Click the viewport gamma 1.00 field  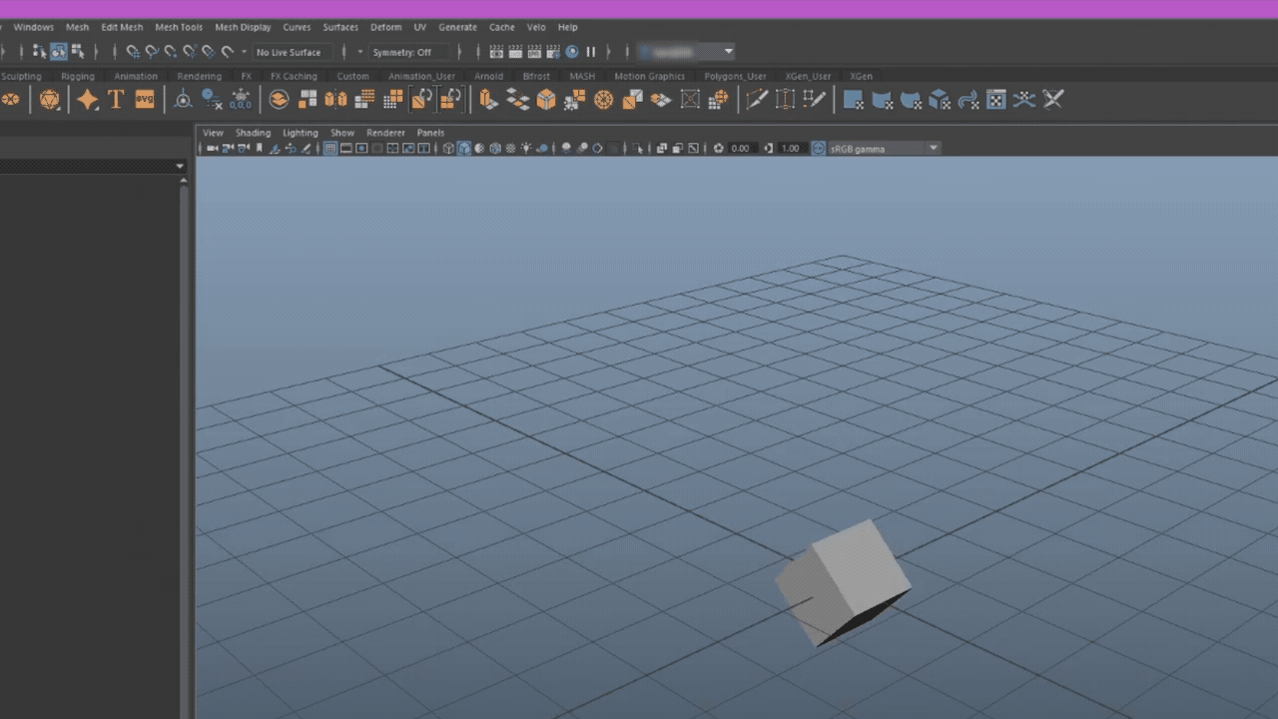[791, 148]
